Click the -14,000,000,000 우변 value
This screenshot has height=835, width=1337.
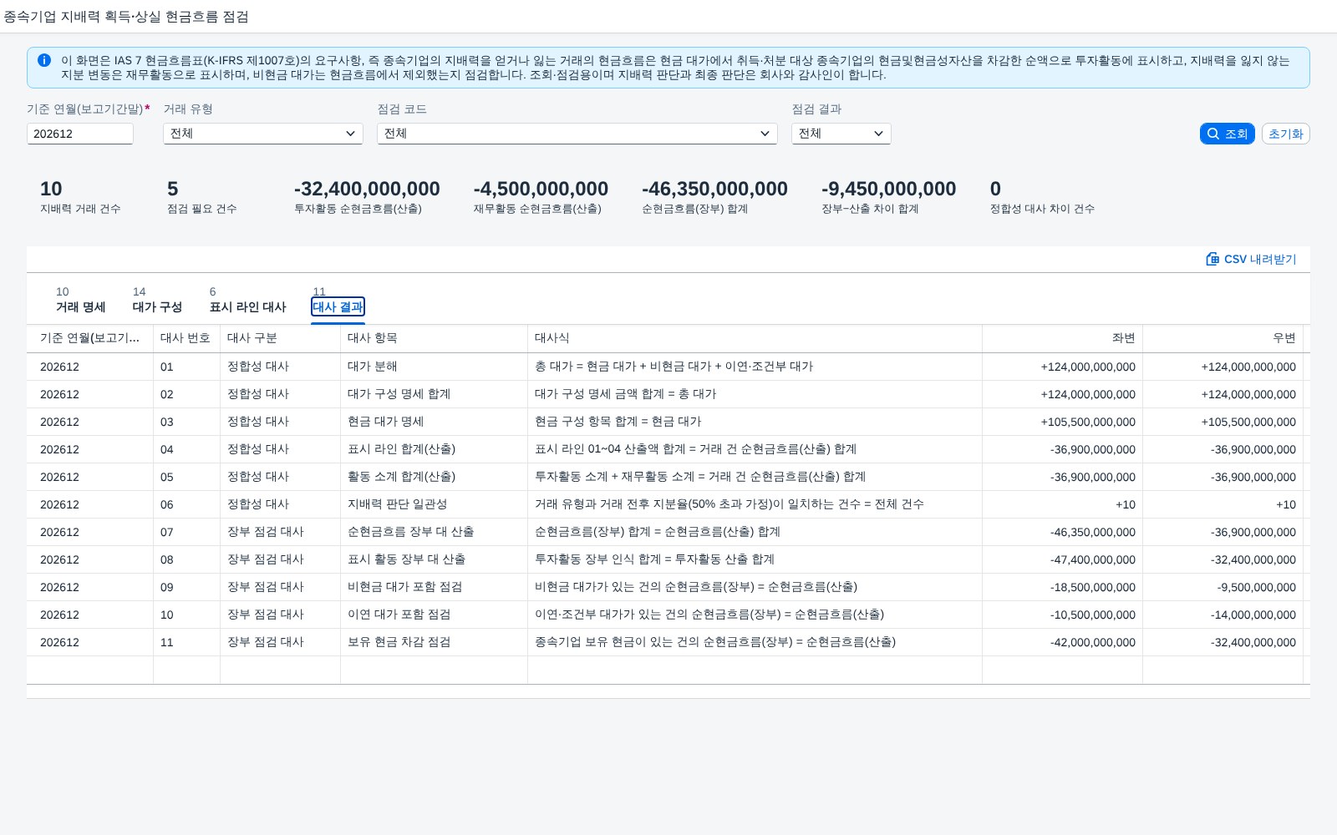(1253, 615)
